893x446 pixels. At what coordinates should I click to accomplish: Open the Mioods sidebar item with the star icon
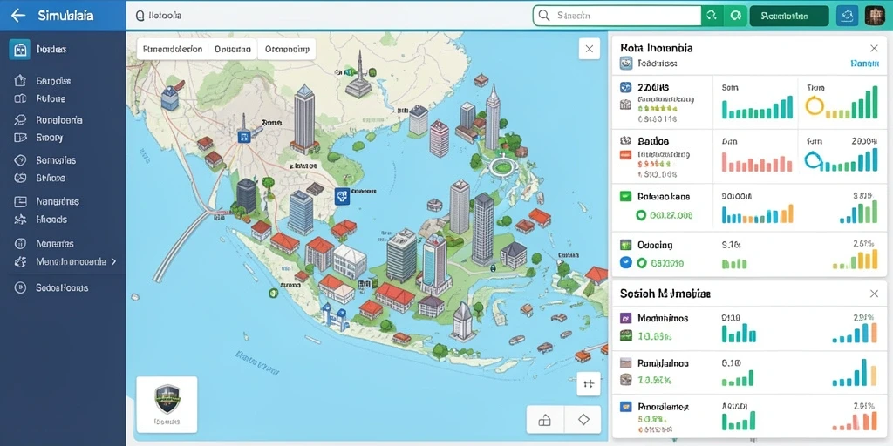click(41, 219)
